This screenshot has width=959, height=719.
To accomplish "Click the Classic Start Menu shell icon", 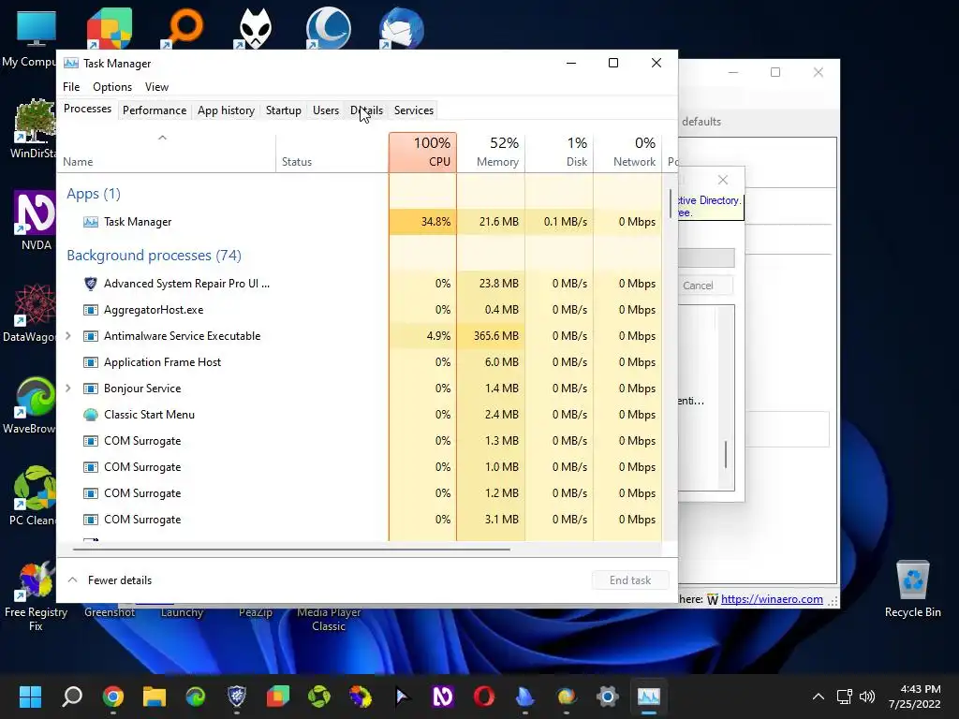I will coord(91,415).
